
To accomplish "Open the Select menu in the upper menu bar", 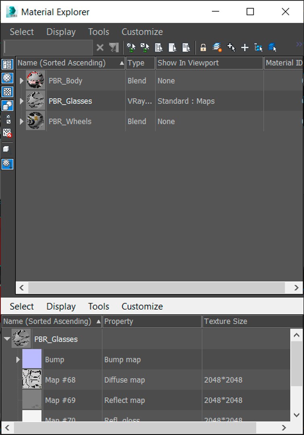I will [x=22, y=32].
